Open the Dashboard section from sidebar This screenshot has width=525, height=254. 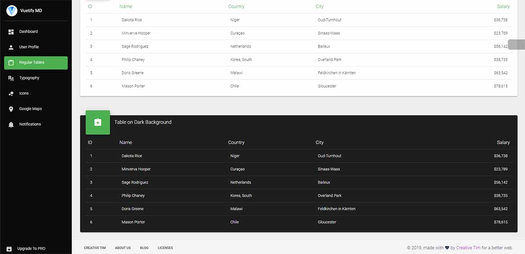(28, 31)
